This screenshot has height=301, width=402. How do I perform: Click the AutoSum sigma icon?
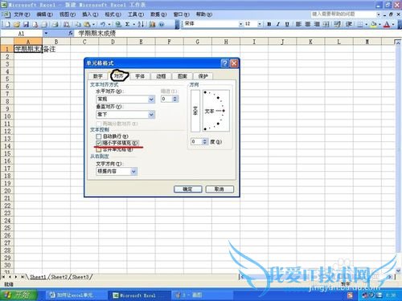coord(128,24)
